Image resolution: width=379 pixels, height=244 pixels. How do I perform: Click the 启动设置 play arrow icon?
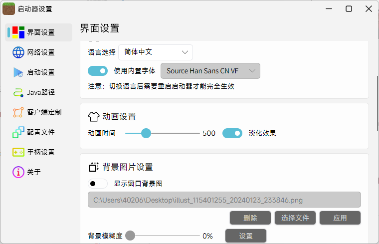(x=18, y=72)
